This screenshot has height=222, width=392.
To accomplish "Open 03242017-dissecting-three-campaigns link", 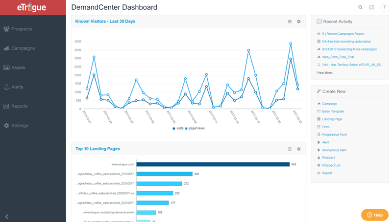I will [x=349, y=49].
